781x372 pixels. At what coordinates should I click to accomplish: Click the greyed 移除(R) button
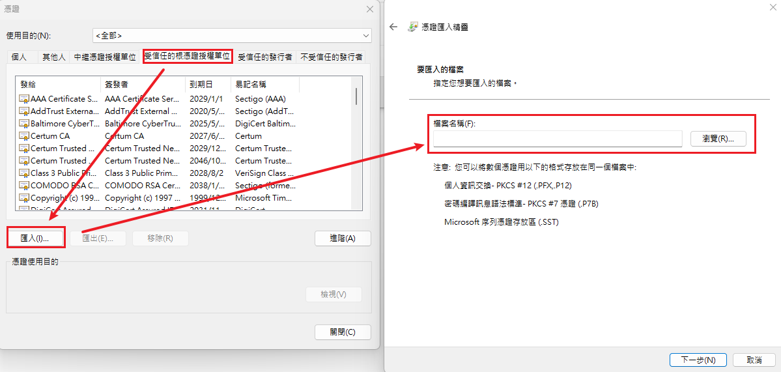(x=160, y=238)
